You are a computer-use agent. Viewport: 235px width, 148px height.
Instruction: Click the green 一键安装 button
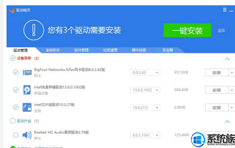(187, 30)
